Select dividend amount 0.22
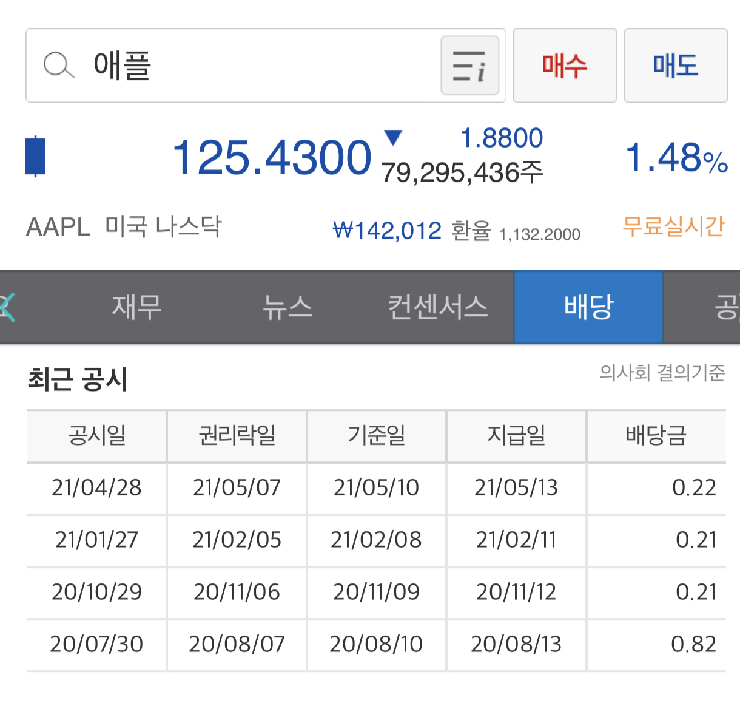Image resolution: width=740 pixels, height=720 pixels. pos(694,487)
